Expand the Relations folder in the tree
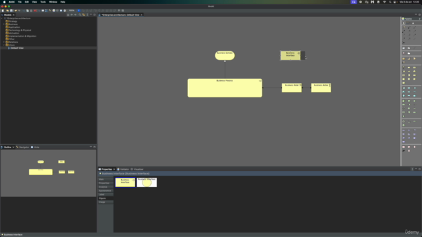The image size is (422, 237). [x=4, y=42]
